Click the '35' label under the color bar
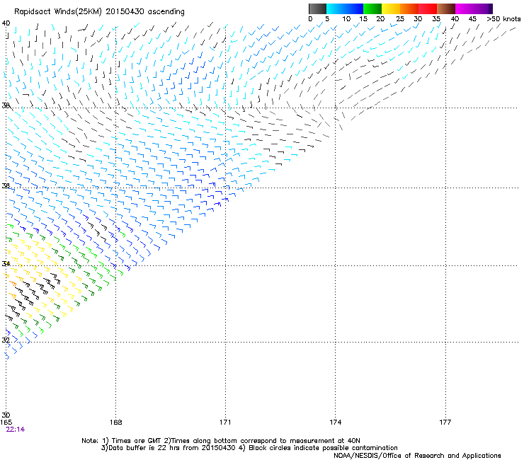Screen dimensions: 524x460 pos(436,19)
